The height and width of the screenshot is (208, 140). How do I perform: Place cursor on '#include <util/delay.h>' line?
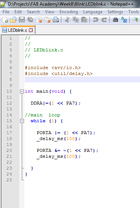click(x=59, y=74)
